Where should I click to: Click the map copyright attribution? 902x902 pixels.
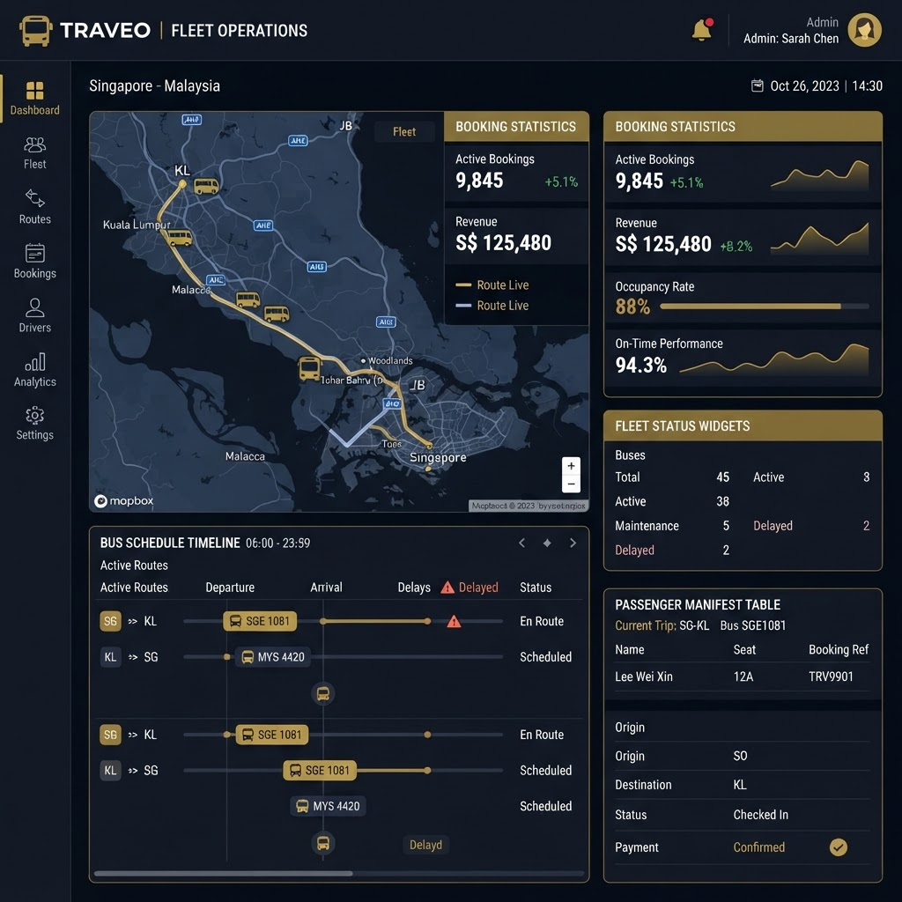(529, 506)
